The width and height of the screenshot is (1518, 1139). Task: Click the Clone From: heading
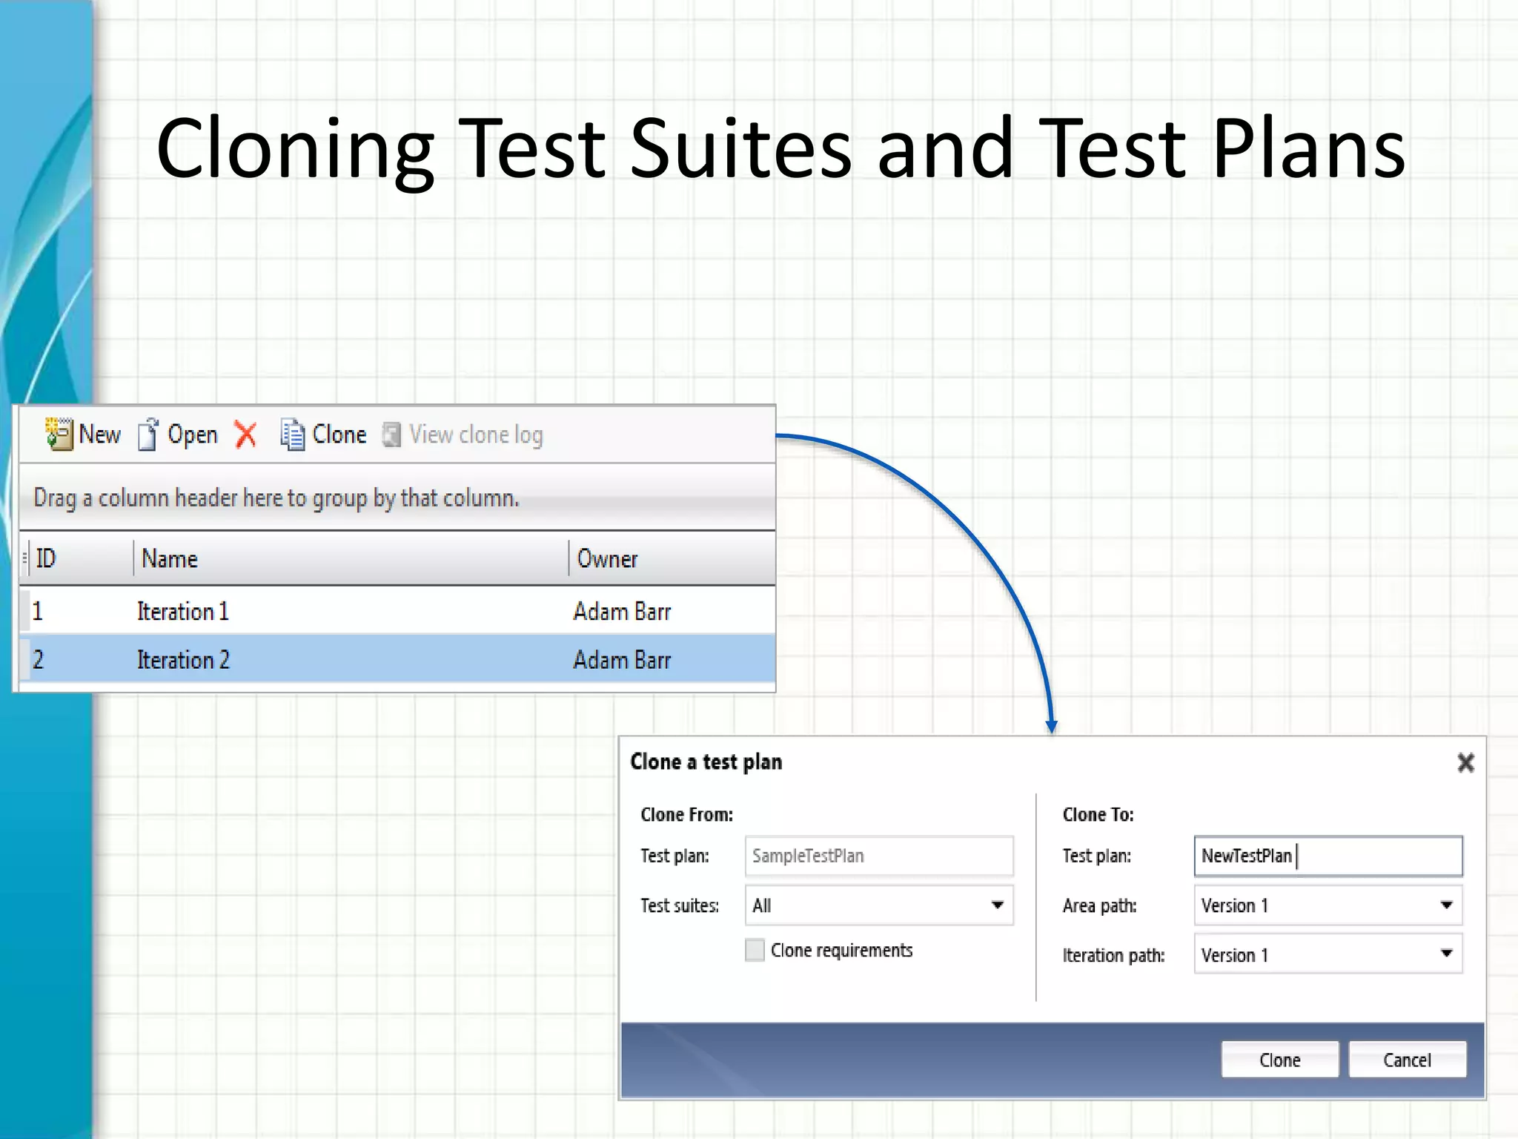[x=686, y=814]
